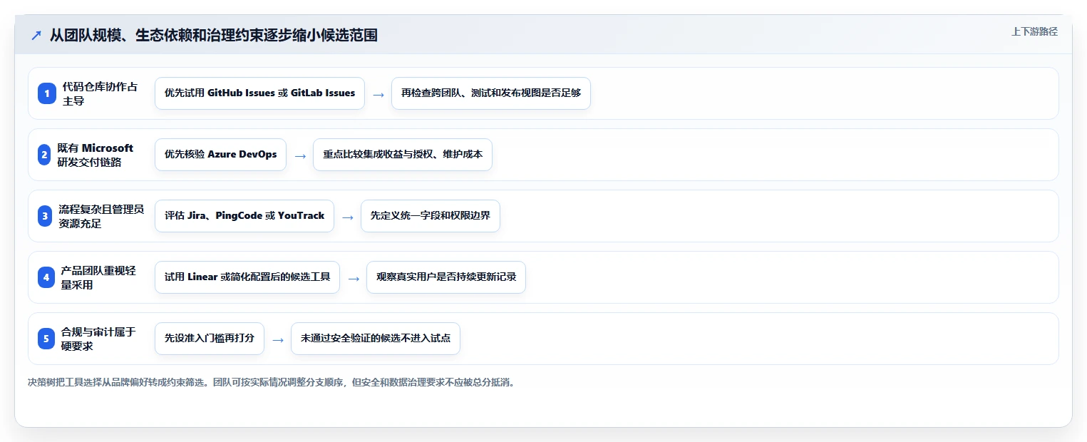Click the title 从团队规模、生态依赖和治理约束逐步缩小候选范围
Screen dimensions: 1087x442
click(213, 36)
